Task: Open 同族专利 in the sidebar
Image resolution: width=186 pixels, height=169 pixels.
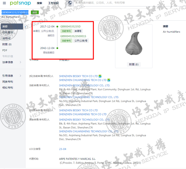Action: [x=8, y=82]
